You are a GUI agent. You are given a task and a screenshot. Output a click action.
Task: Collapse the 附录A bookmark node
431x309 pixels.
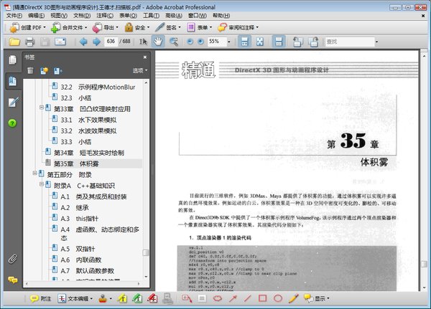pos(41,184)
